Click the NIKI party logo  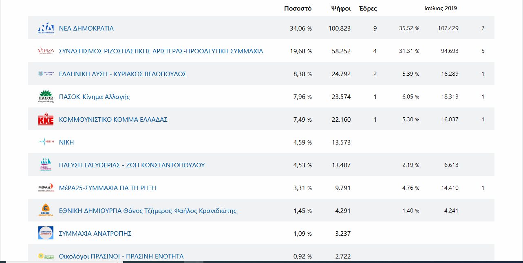(x=46, y=142)
